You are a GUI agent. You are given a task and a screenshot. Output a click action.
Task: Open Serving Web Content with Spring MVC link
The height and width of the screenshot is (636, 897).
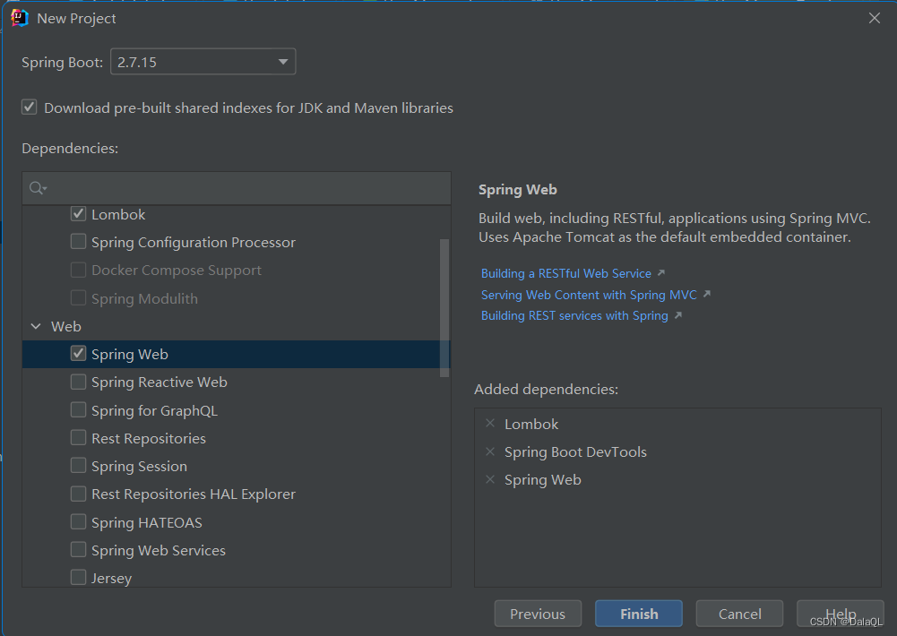[589, 295]
